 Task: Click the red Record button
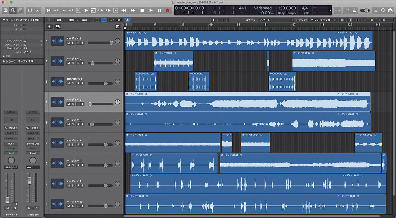(x=168, y=10)
